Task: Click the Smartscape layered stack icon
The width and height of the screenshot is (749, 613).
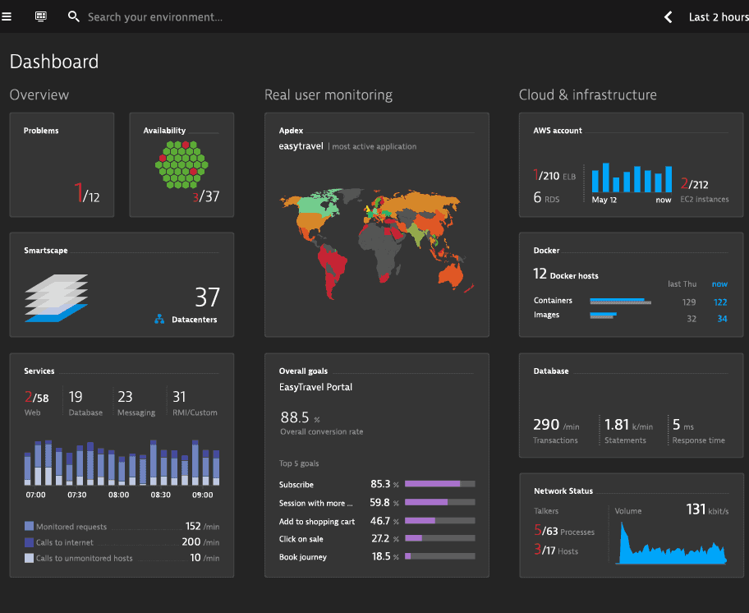Action: [56, 298]
